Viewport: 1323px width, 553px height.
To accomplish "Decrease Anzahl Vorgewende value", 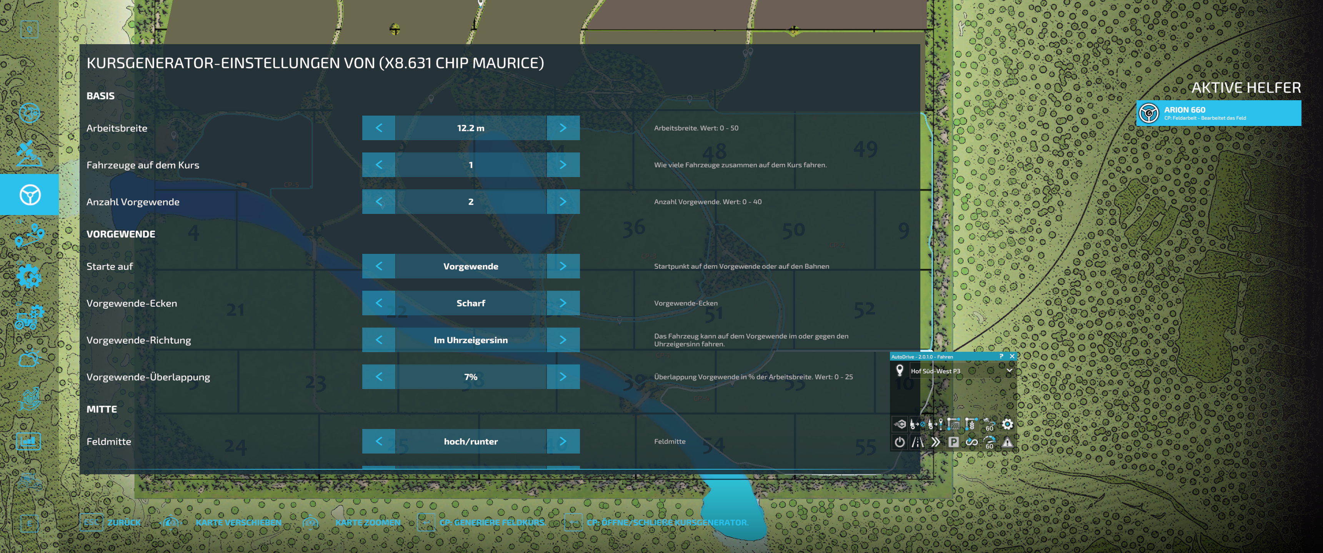I will [x=379, y=202].
